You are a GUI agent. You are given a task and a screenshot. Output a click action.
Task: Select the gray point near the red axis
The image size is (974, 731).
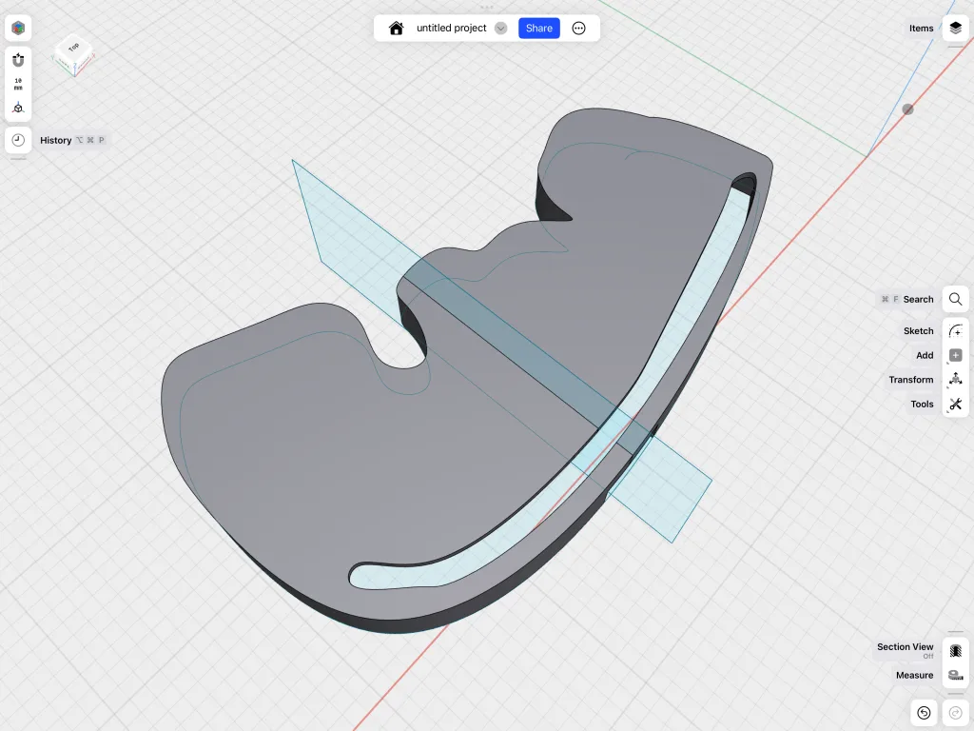click(907, 109)
